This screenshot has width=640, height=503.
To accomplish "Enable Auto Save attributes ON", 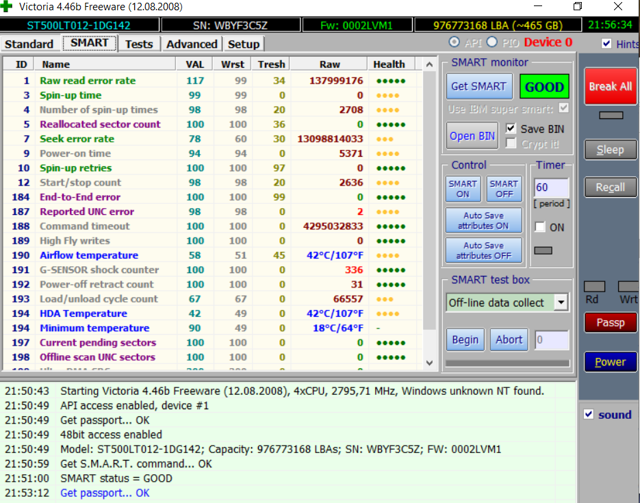I will pos(484,220).
